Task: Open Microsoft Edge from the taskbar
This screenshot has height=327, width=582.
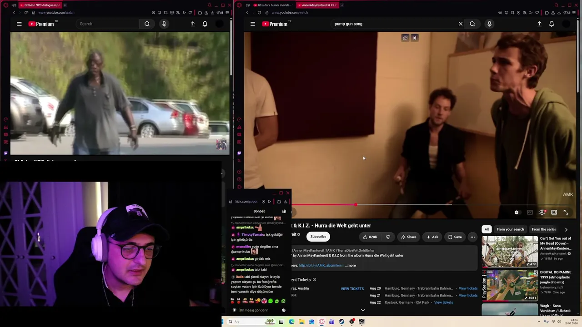Action: 291,322
